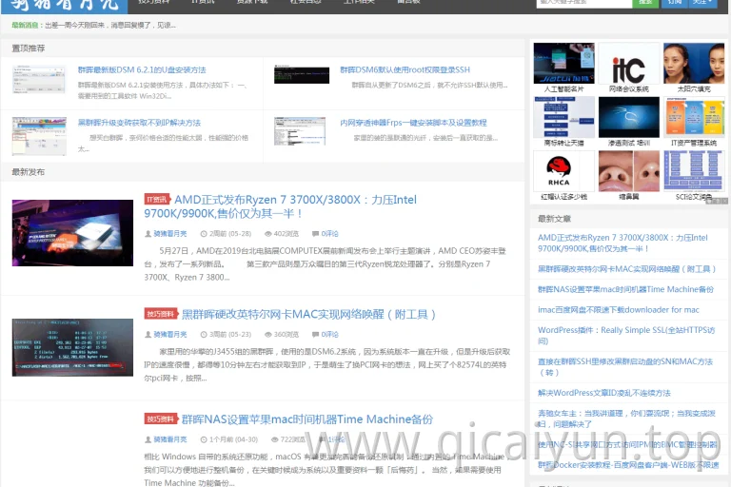Click the green search button

pos(645,3)
